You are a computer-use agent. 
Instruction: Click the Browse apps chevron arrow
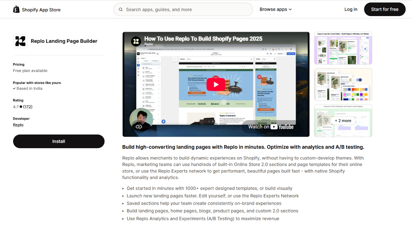(x=290, y=10)
